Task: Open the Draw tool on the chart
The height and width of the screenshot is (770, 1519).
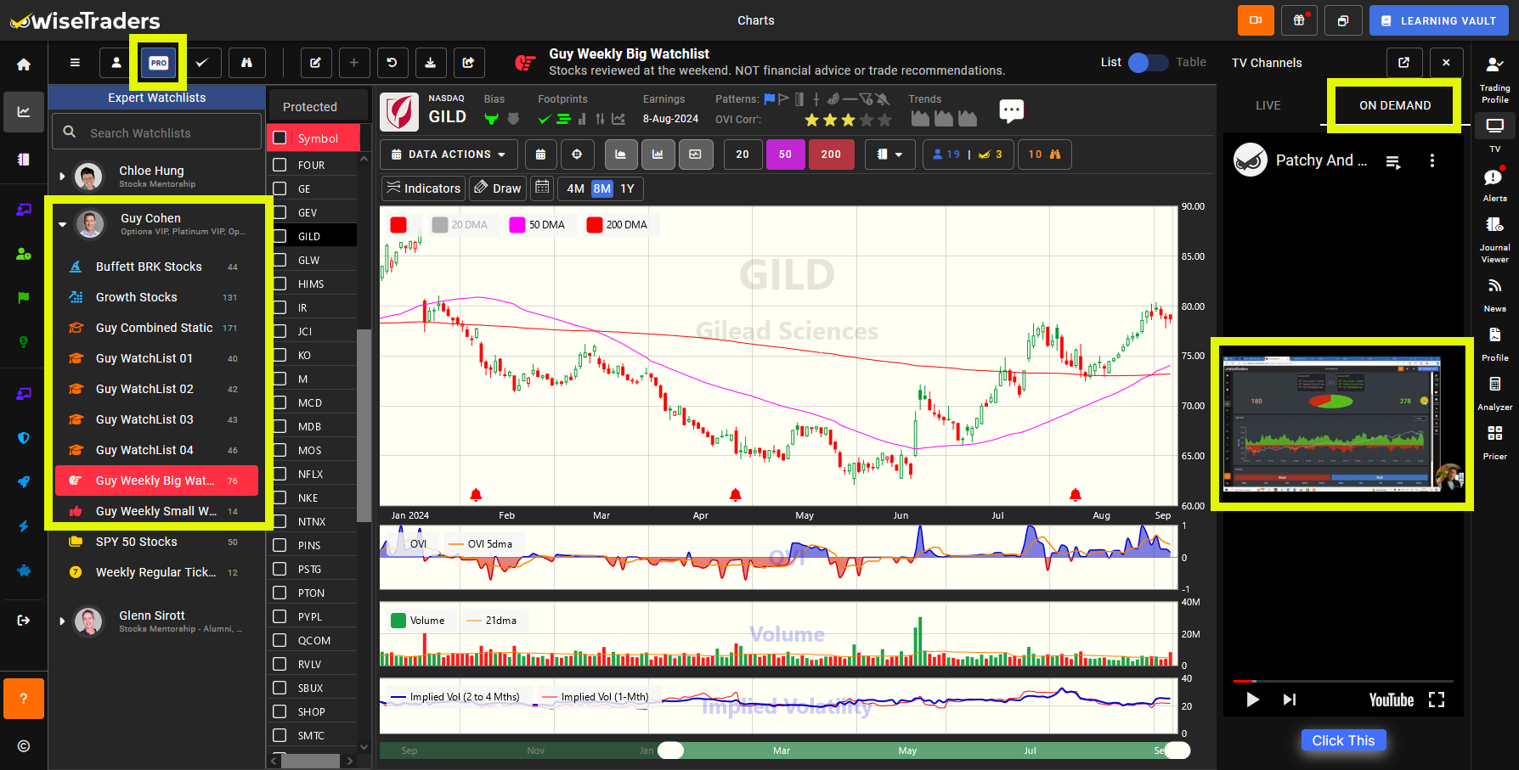Action: pyautogui.click(x=497, y=188)
